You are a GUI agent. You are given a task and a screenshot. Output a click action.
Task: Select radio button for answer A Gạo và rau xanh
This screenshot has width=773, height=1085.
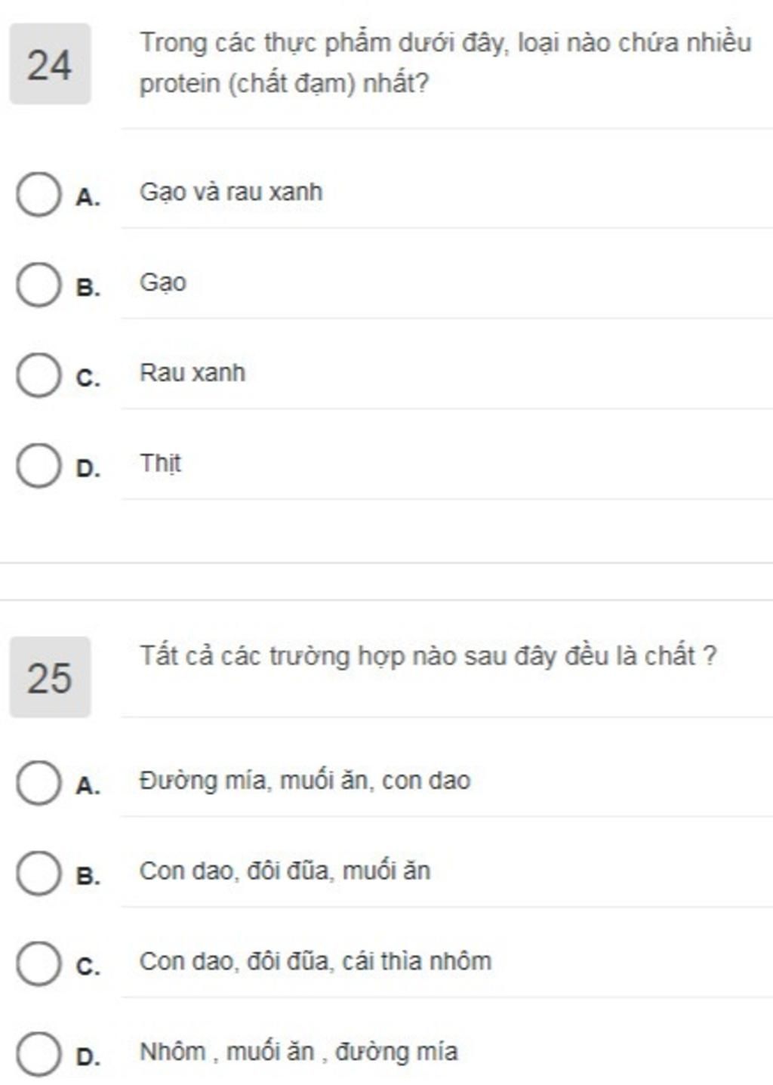click(x=38, y=194)
